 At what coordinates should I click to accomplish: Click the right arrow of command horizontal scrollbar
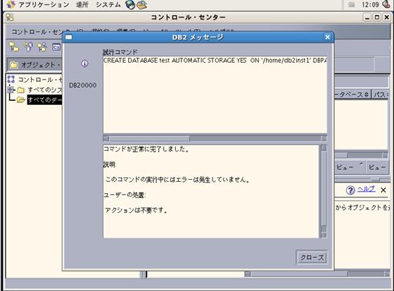(x=324, y=139)
